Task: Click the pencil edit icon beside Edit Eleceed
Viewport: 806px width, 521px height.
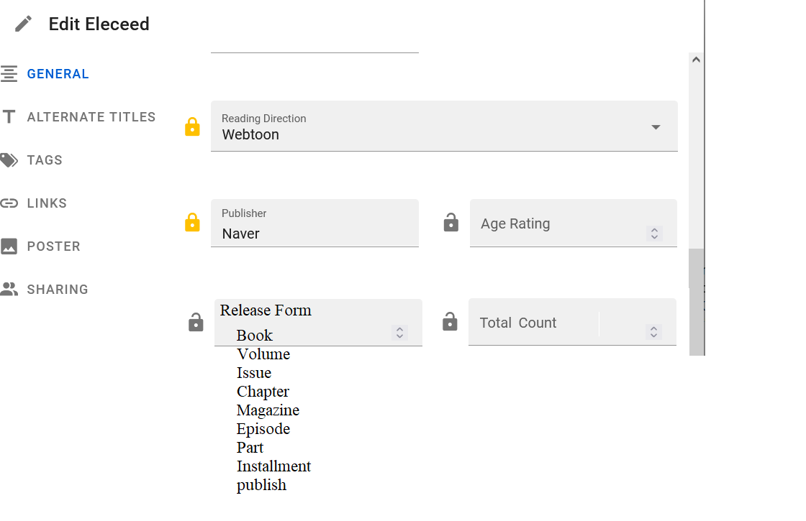Action: (23, 24)
